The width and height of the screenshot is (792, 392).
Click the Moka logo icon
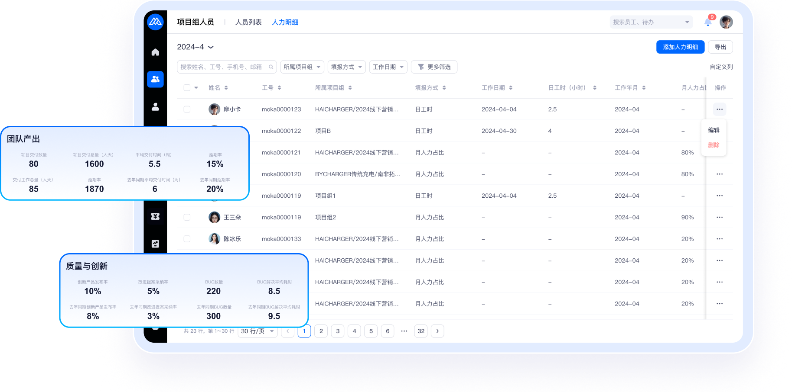[155, 22]
